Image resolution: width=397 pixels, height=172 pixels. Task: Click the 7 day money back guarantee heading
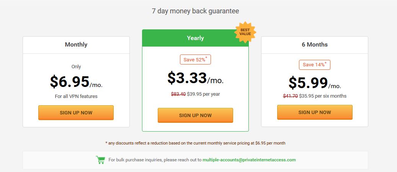coord(195,11)
